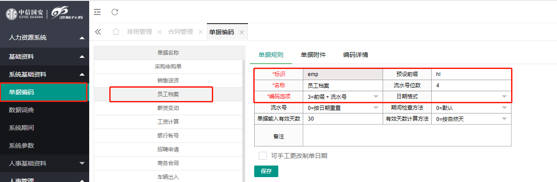Click the refresh page icon
Viewport: 557px width, 182px height.
(115, 12)
